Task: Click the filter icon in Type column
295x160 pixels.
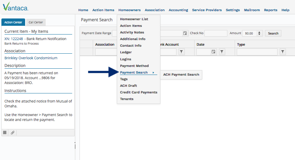Action: coord(282,52)
